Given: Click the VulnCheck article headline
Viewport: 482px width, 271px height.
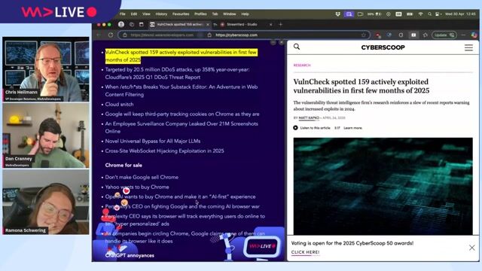Looking at the screenshot, I should click(x=361, y=86).
